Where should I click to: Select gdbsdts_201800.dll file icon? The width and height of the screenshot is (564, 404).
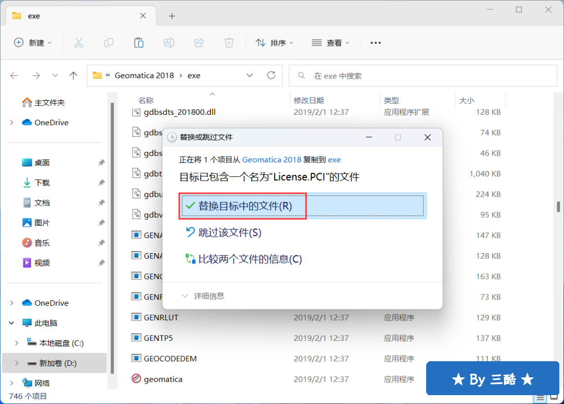tap(136, 112)
